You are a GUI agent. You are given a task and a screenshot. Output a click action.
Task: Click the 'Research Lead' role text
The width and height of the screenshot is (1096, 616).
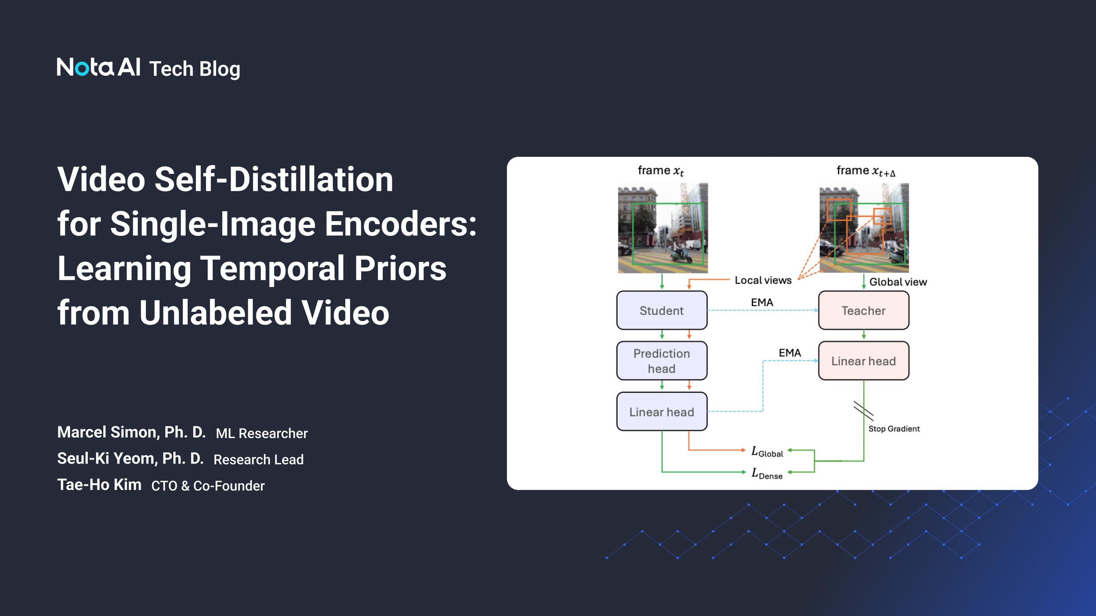(259, 460)
